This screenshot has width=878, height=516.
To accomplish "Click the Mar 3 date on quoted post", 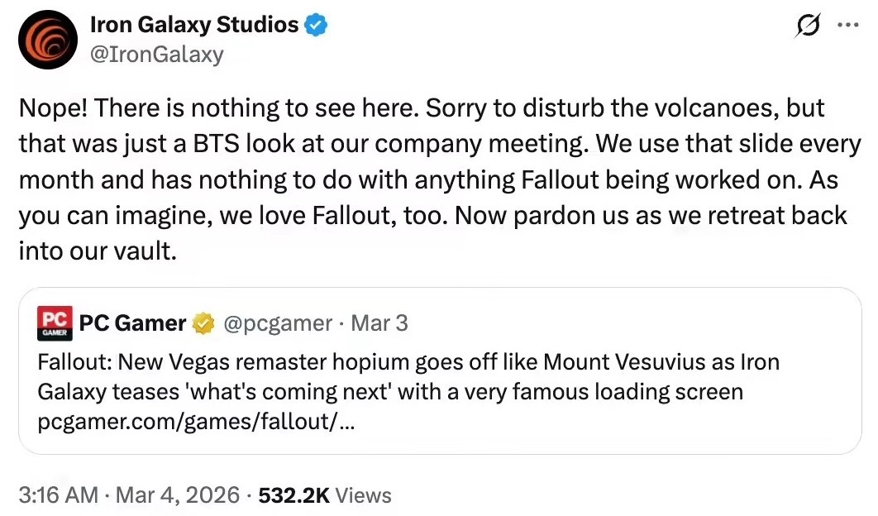I will point(379,323).
